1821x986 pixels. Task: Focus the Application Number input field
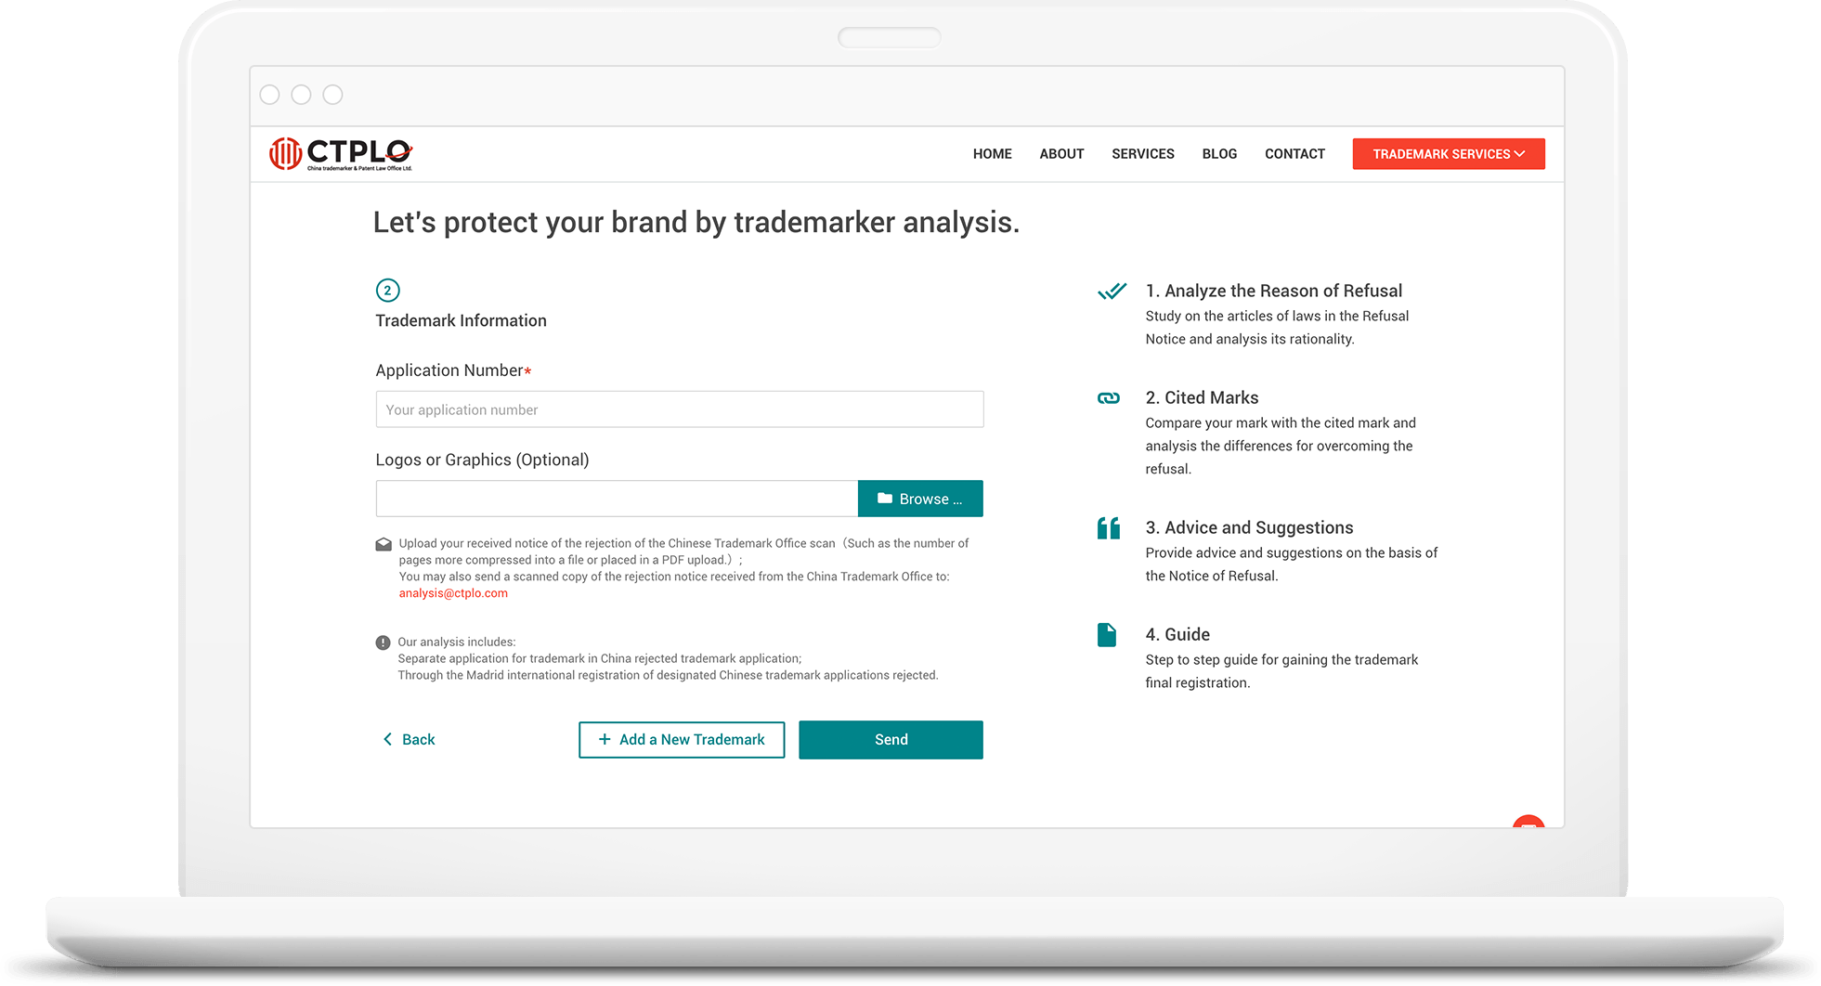(679, 409)
